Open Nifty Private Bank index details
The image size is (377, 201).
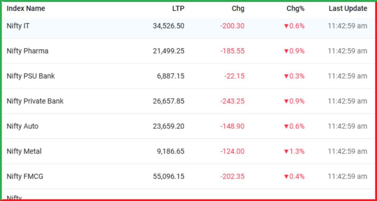click(35, 101)
